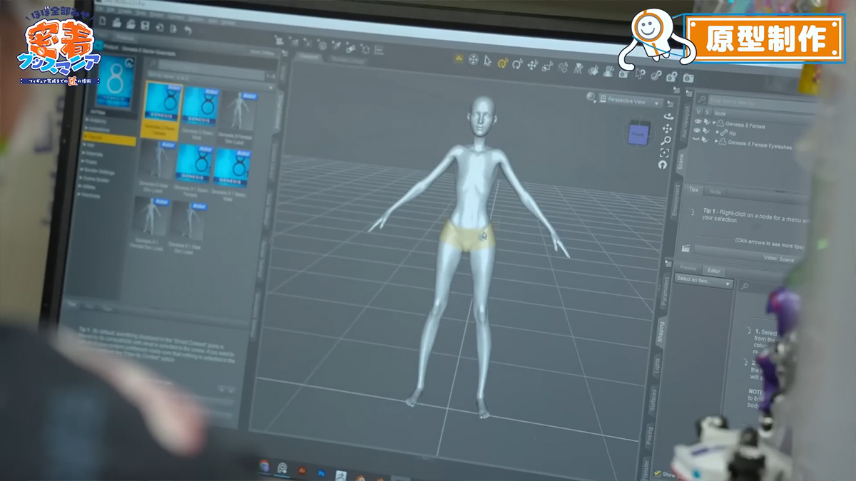Open the Surfaces side tab

(x=653, y=400)
